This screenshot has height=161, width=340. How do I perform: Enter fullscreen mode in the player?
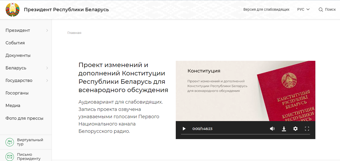[x=307, y=129]
